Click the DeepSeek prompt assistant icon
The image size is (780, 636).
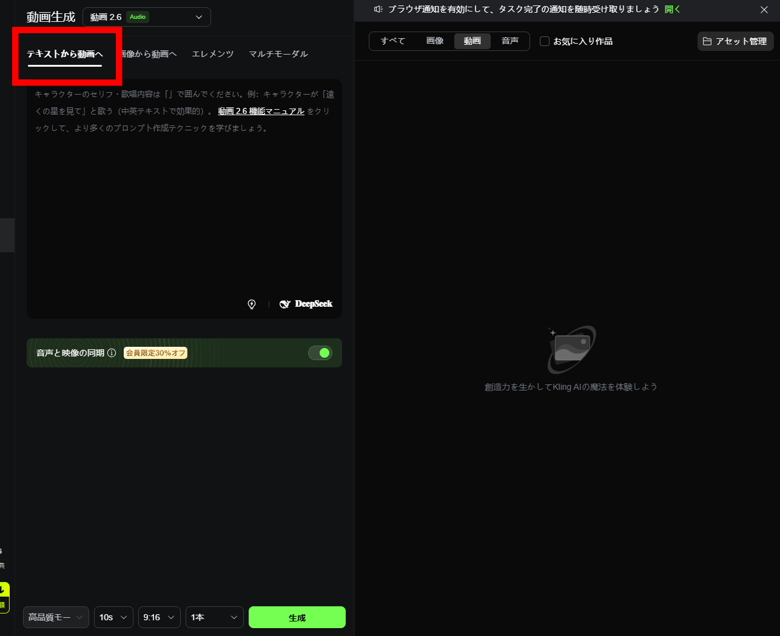[306, 304]
